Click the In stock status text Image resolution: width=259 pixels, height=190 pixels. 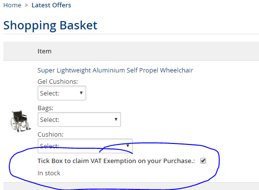49,173
